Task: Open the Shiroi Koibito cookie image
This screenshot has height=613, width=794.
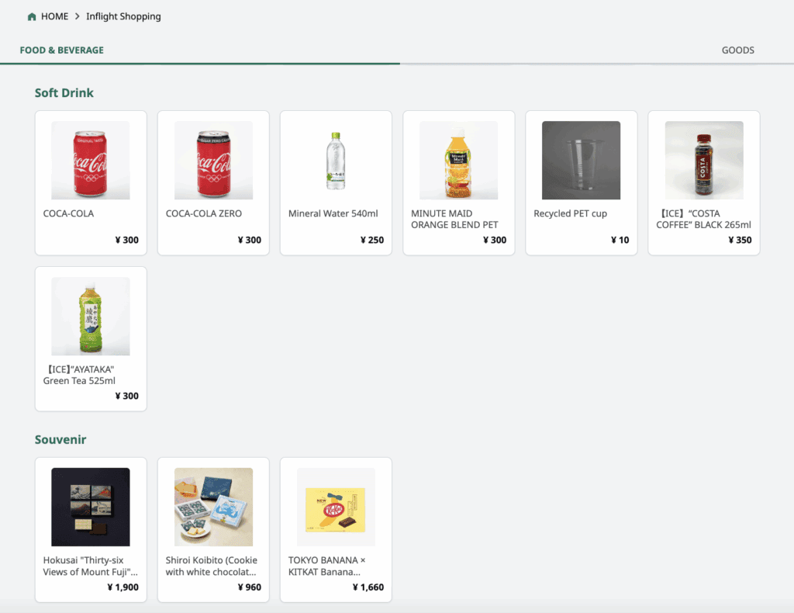Action: point(213,507)
